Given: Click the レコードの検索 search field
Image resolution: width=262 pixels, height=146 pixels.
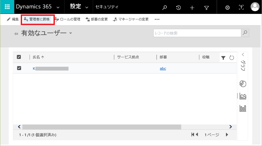Looking at the screenshot, I should click(x=197, y=33).
